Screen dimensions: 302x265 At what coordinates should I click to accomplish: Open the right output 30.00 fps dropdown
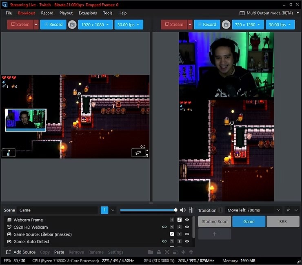[280, 24]
